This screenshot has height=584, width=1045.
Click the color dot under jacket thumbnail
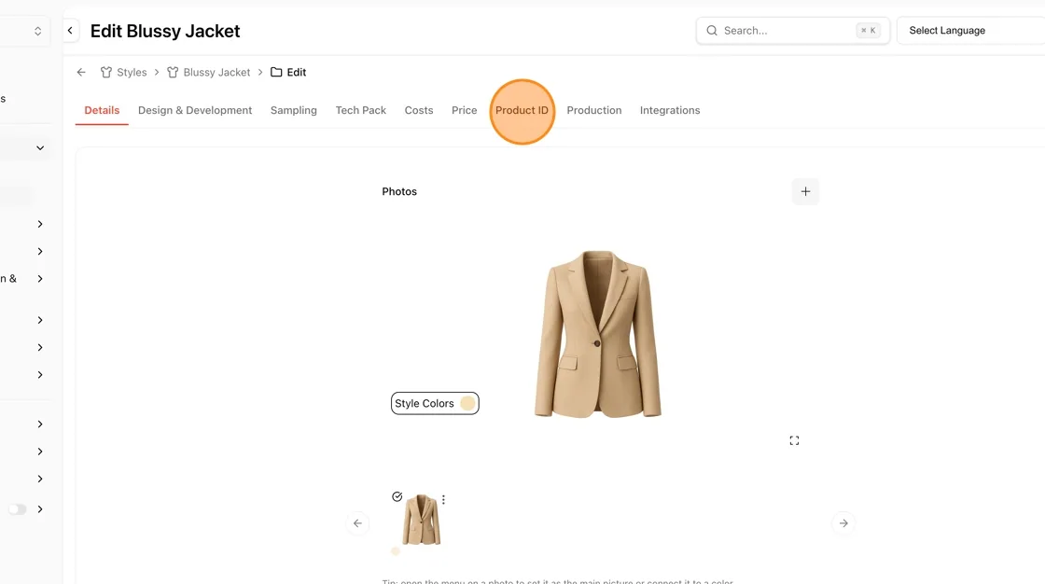pyautogui.click(x=396, y=551)
